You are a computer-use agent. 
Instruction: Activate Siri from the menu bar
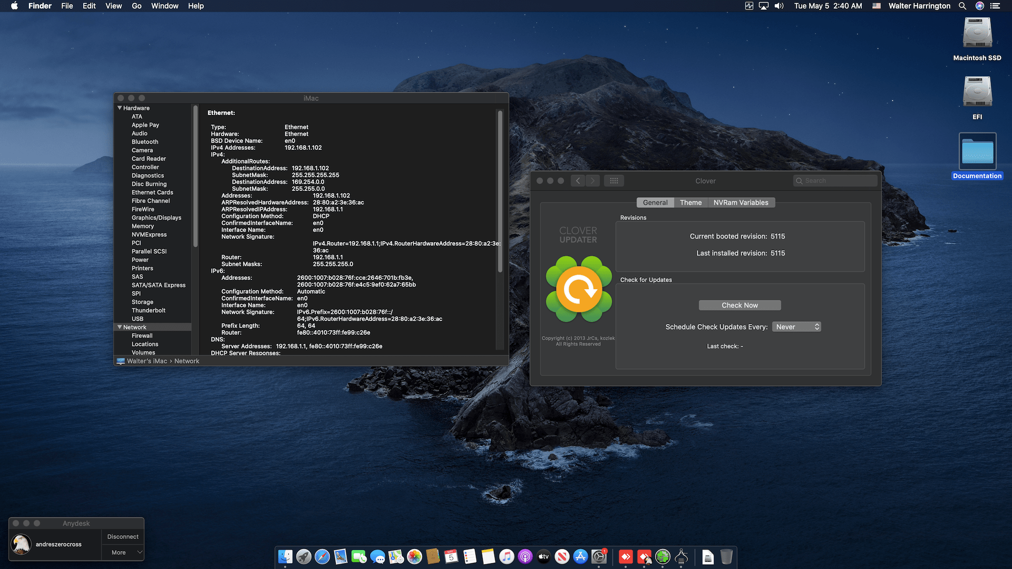coord(980,6)
